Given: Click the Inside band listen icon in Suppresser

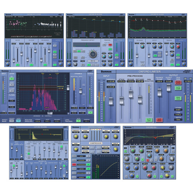Looking at the screenshot, I should pos(12,85).
